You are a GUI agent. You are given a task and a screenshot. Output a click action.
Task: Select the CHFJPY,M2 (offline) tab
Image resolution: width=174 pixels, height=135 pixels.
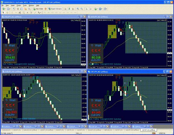[148, 130]
